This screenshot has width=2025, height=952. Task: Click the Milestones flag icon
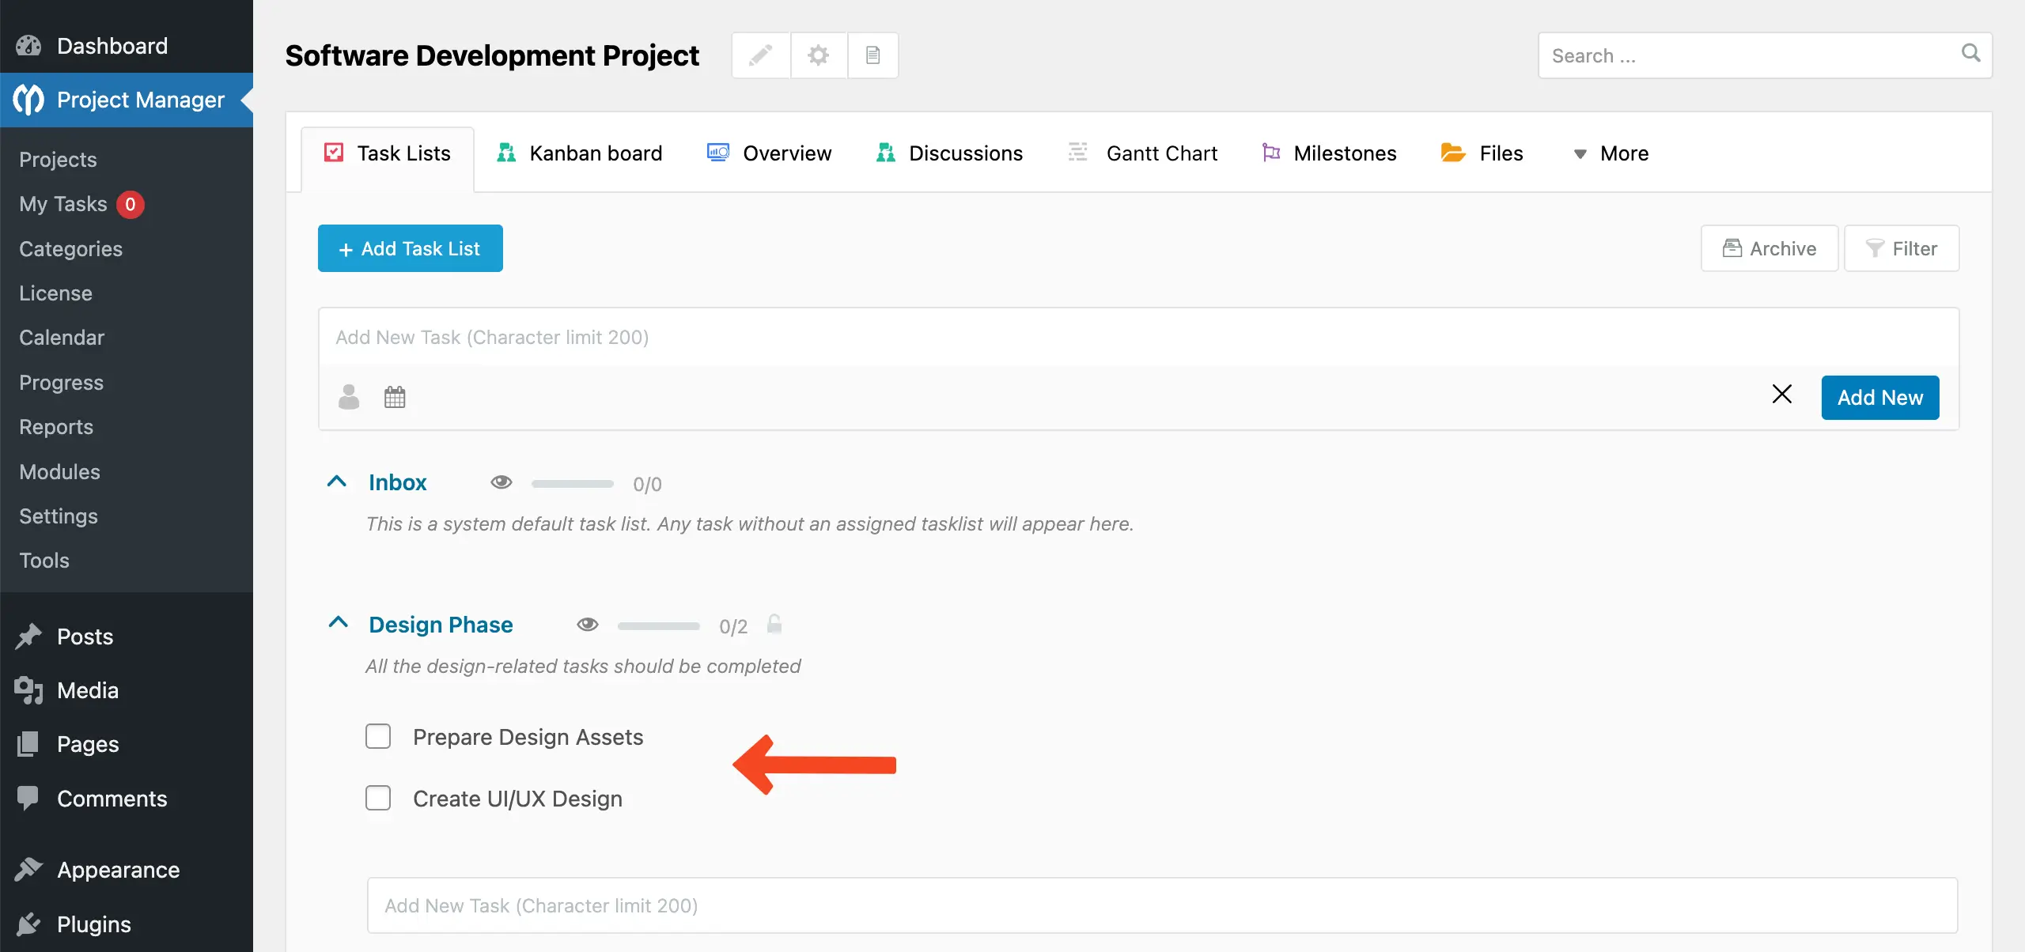[x=1271, y=153]
